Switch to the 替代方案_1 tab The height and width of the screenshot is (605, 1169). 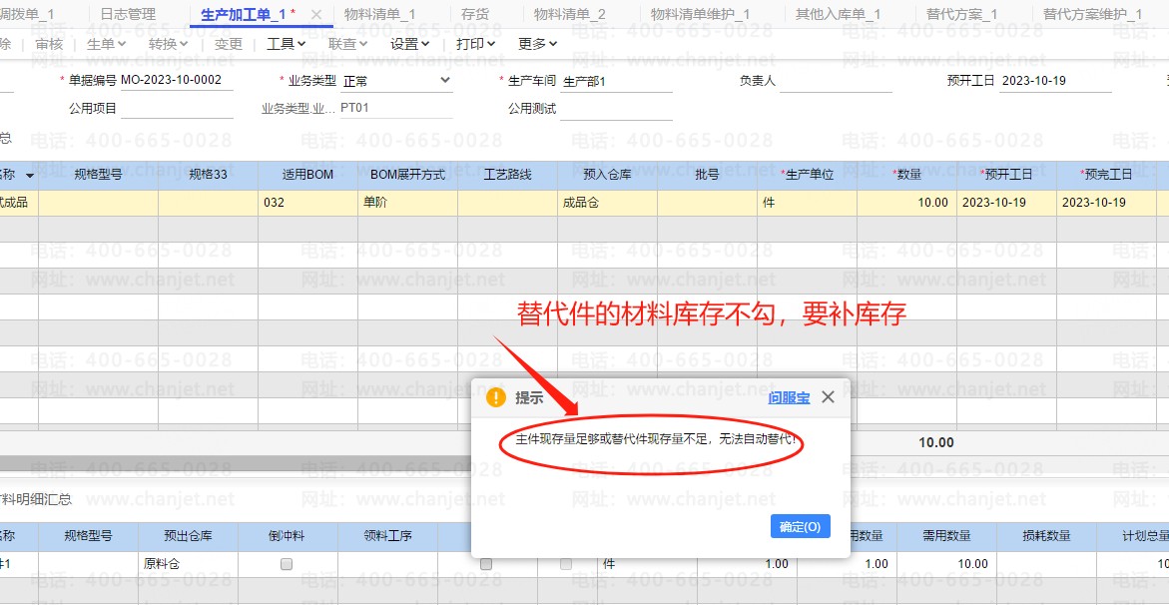[x=961, y=14]
